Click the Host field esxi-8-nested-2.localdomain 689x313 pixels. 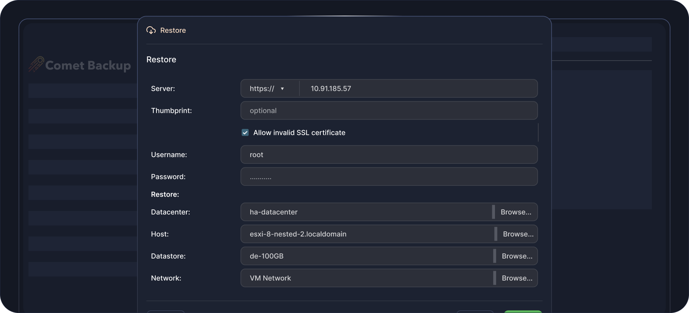[367, 234]
